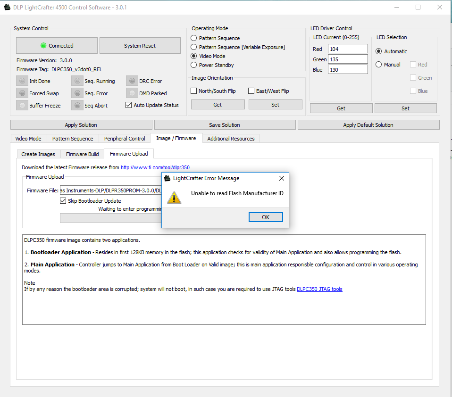Click the Forced Swap status indicator
Image resolution: width=452 pixels, height=397 pixels.
pos(22,93)
